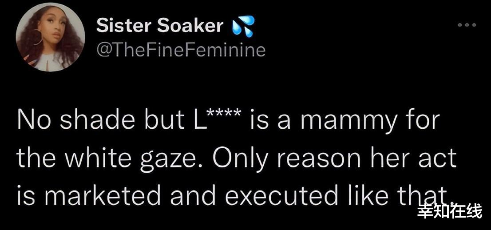Open the @TheFineFeminine handle link
491x230 pixels.
click(181, 50)
